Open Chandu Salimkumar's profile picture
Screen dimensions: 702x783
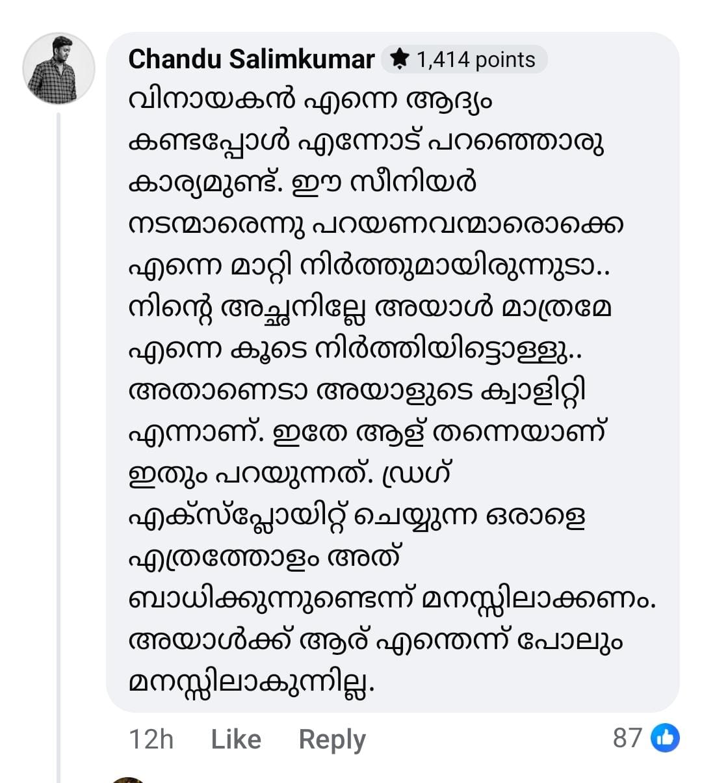tap(59, 68)
